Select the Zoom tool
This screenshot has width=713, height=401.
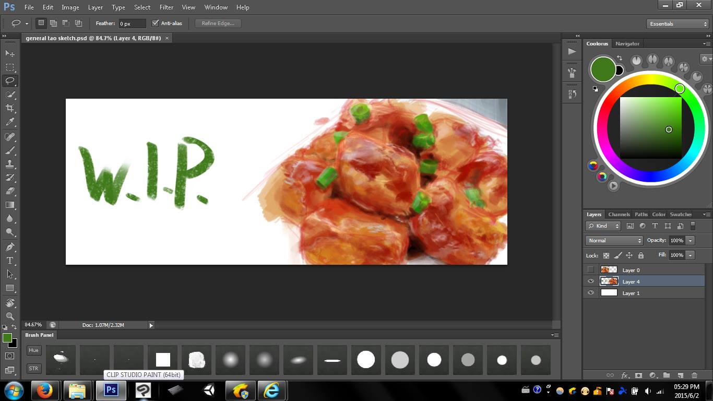10,316
